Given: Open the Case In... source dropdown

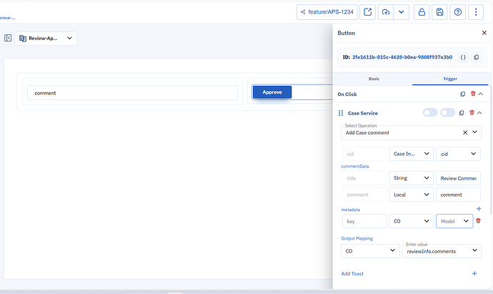Looking at the screenshot, I should point(411,154).
